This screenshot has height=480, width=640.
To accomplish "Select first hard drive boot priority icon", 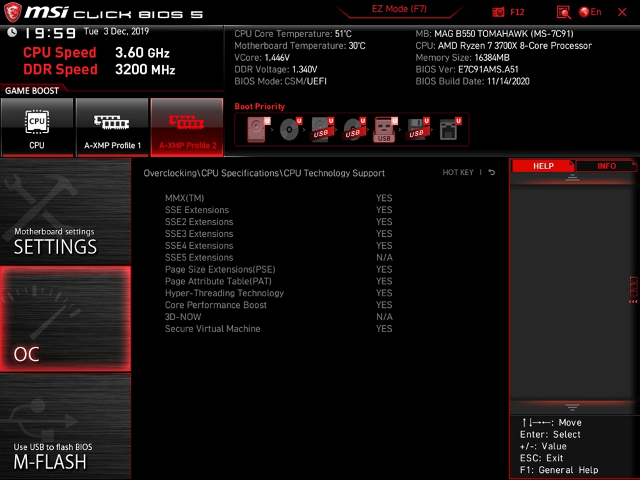I will (x=257, y=129).
